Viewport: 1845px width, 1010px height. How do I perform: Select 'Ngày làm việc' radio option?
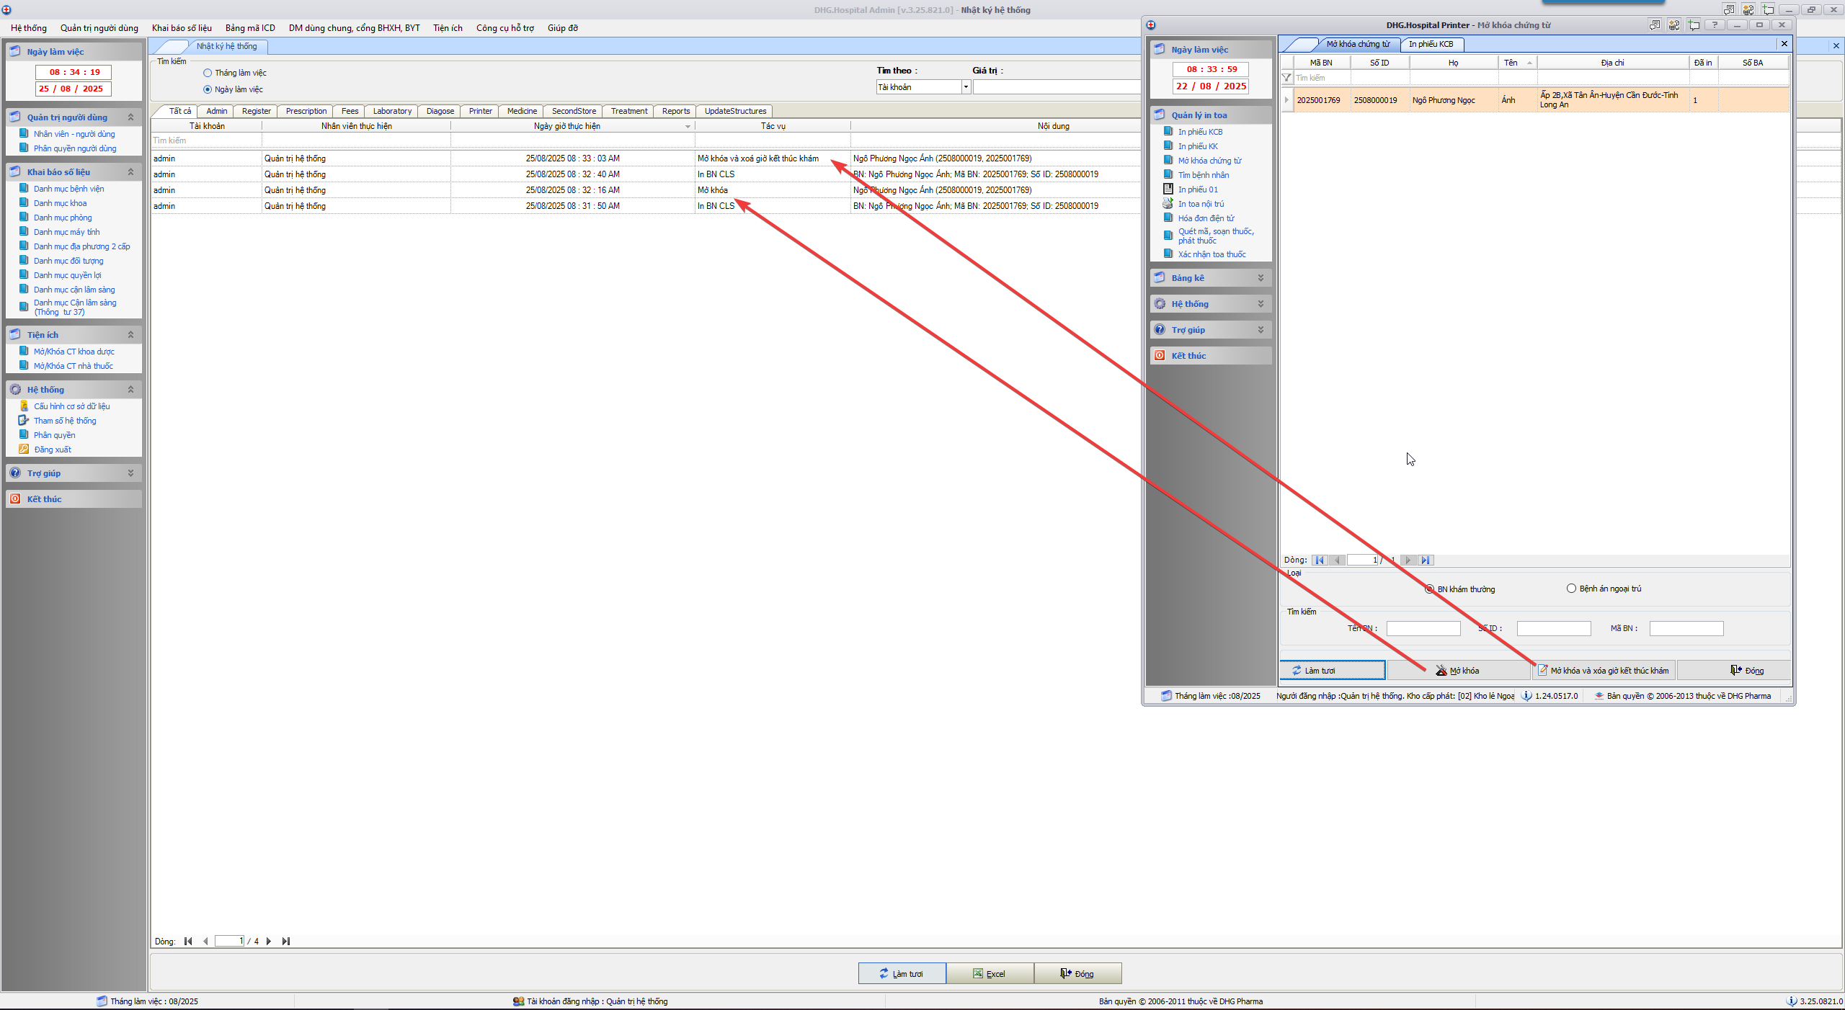tap(208, 89)
